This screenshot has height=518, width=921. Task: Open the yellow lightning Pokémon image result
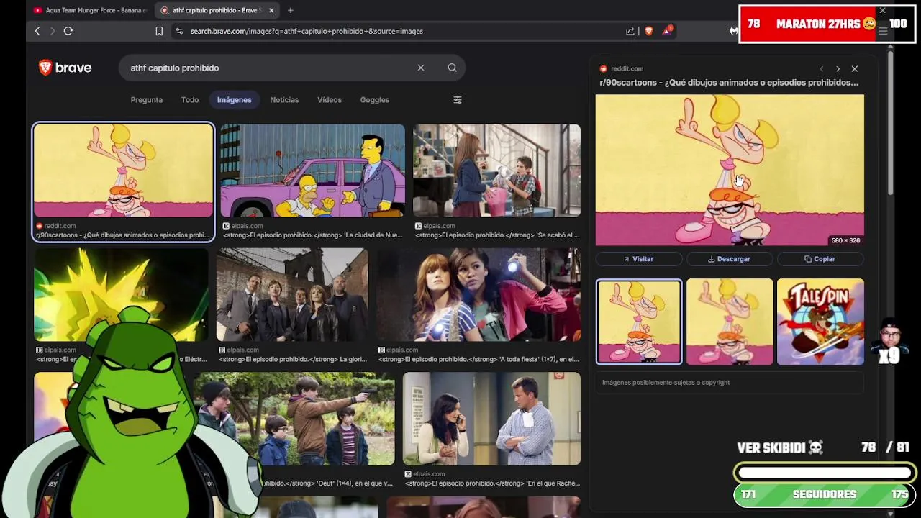click(121, 294)
